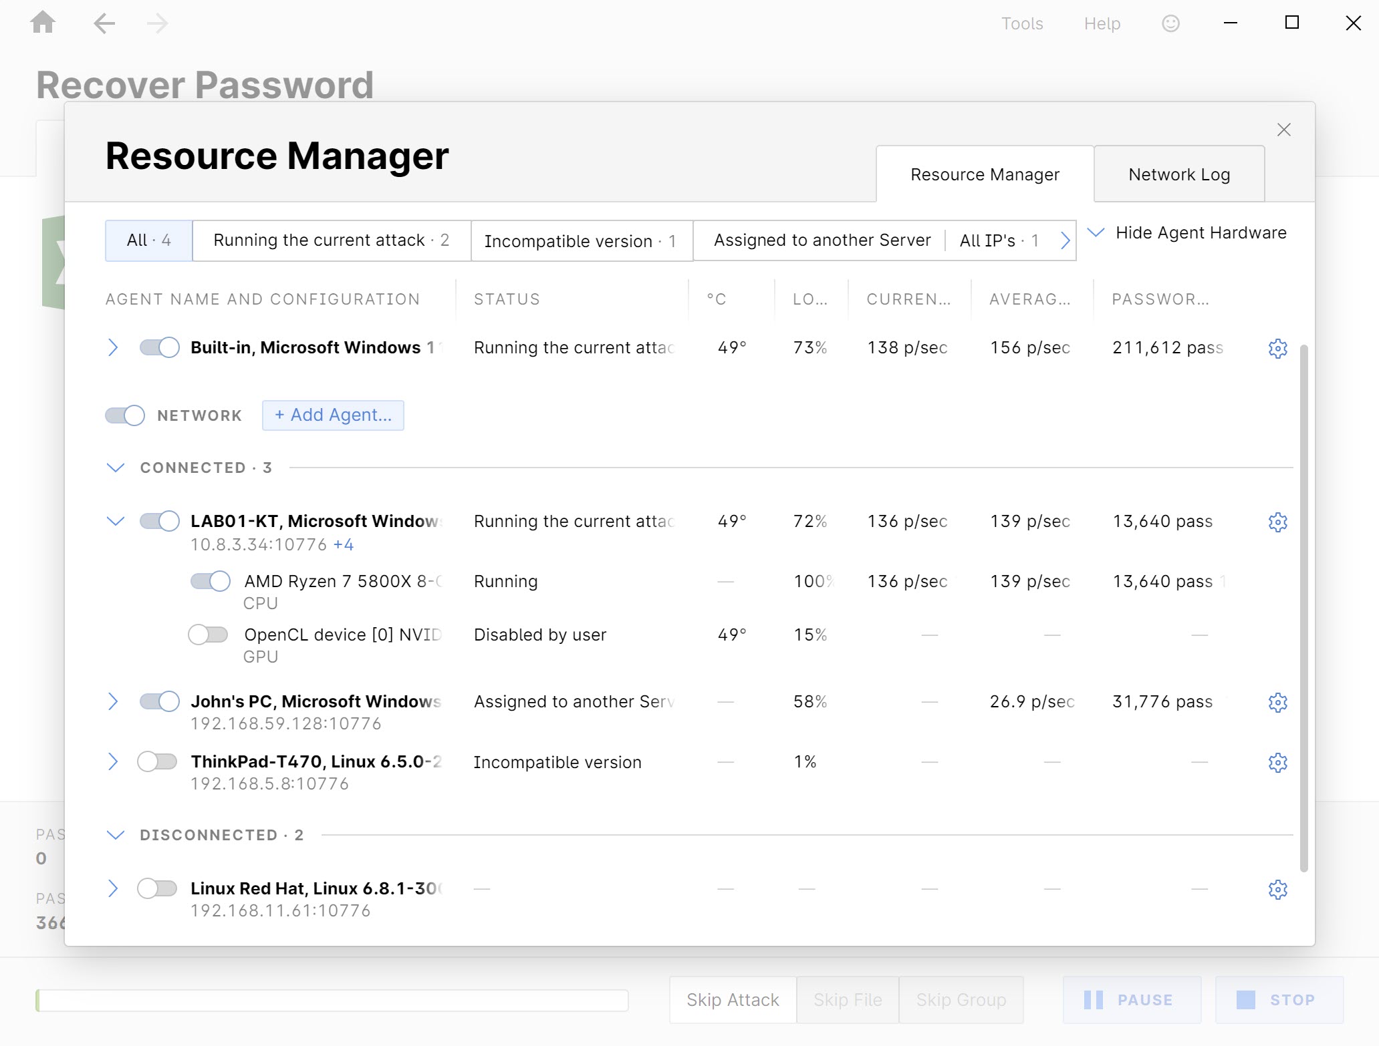Open settings gear for Linux Red Hat agent
This screenshot has width=1379, height=1046.
tap(1277, 889)
